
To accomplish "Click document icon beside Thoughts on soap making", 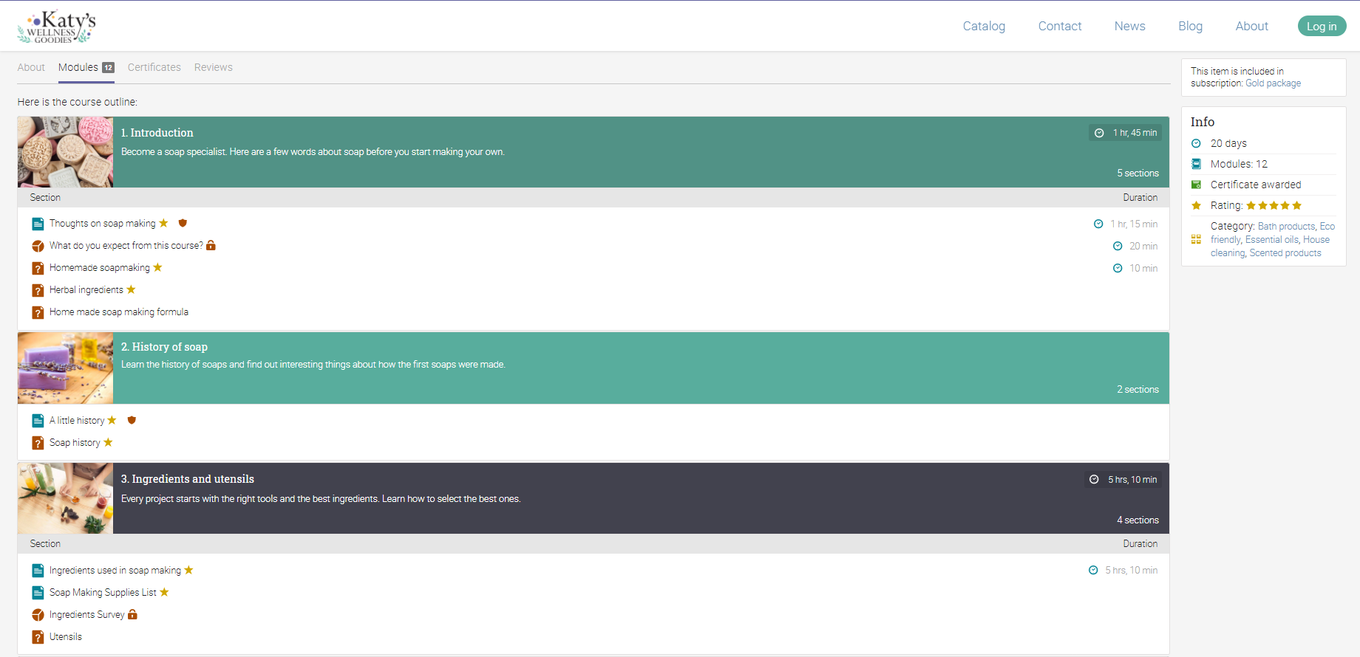I will click(x=38, y=224).
